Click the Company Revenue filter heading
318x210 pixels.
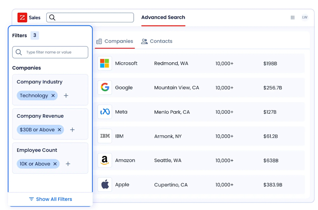(40, 116)
